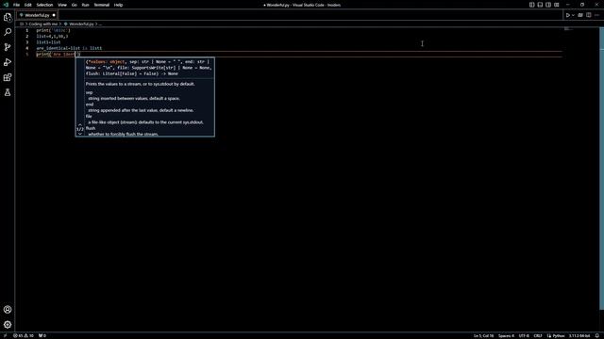Click the VS Code logo in title bar
Screen dimensions: 604x339
point(6,5)
